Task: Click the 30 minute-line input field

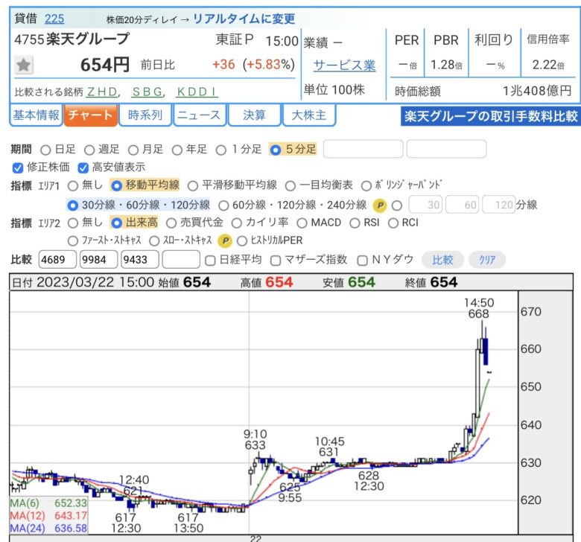Action: tap(425, 205)
